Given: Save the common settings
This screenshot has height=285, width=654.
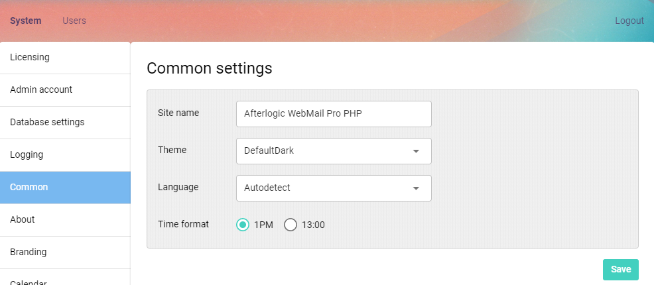Looking at the screenshot, I should tap(620, 269).
